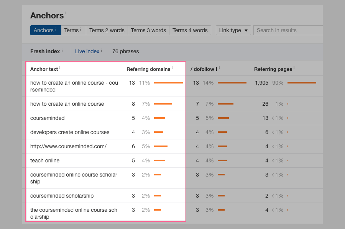Select the Terms 4 words tab

(190, 30)
